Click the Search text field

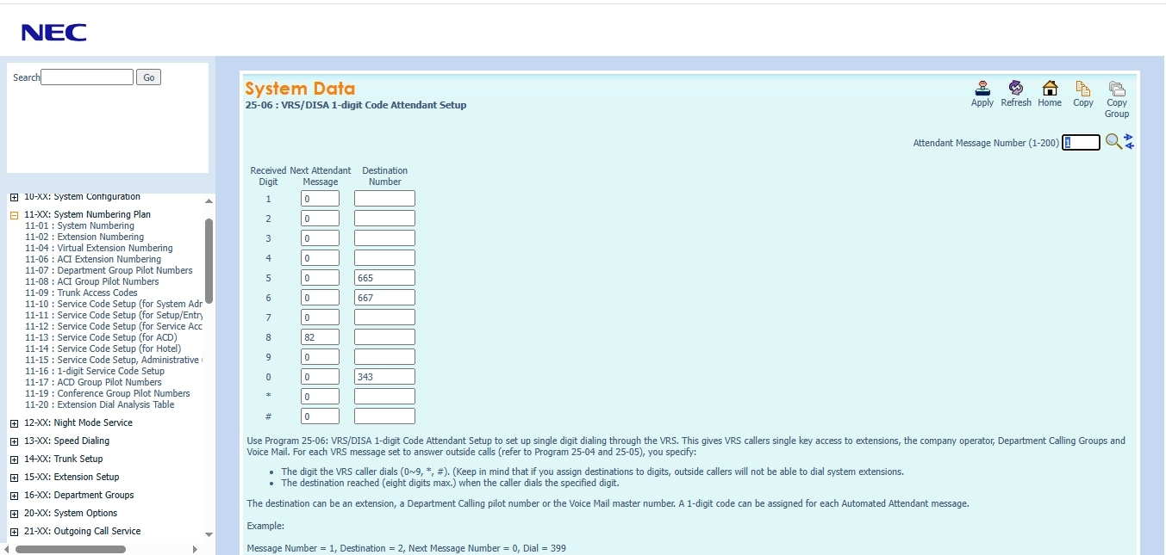87,77
